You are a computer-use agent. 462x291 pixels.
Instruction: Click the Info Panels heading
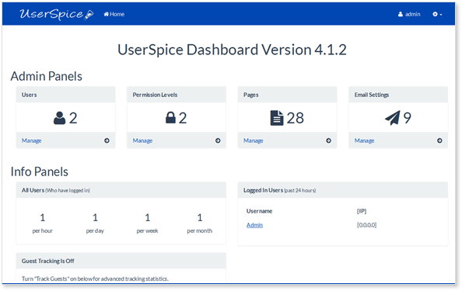pyautogui.click(x=39, y=171)
